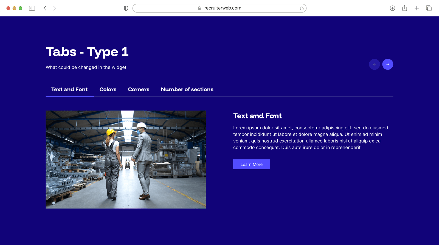The height and width of the screenshot is (245, 439).
Task: Open the Corners tab
Action: pos(139,89)
